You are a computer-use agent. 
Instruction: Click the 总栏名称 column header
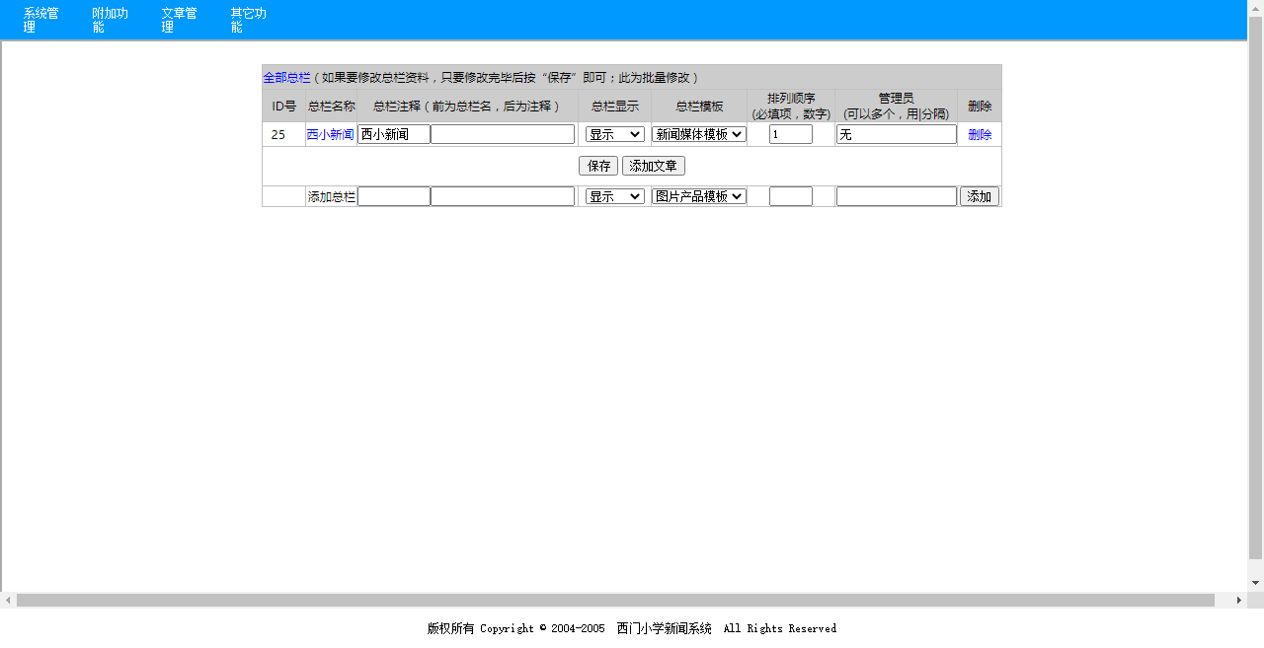332,106
